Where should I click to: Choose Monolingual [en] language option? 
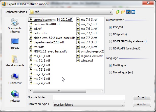(x=110, y=73)
